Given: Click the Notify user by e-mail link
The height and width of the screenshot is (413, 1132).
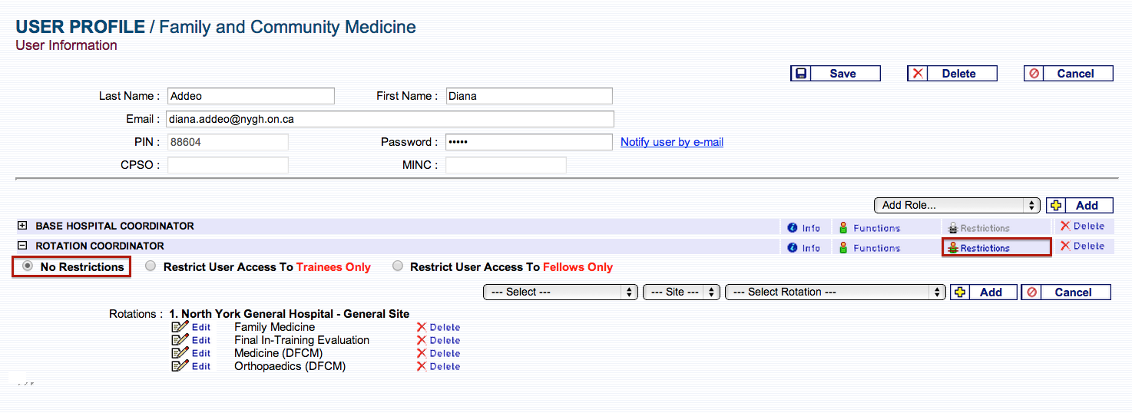Looking at the screenshot, I should coord(671,142).
